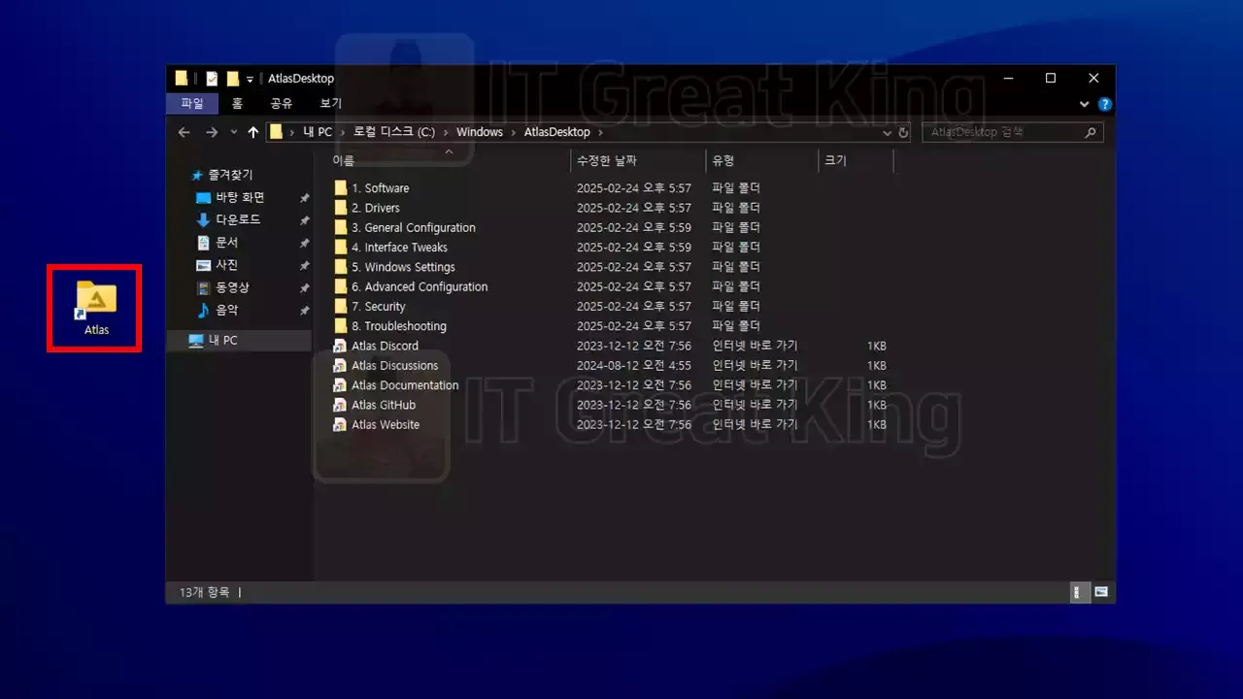1243x699 pixels.
Task: Refresh the AtlasDesktop folder view
Action: click(903, 132)
